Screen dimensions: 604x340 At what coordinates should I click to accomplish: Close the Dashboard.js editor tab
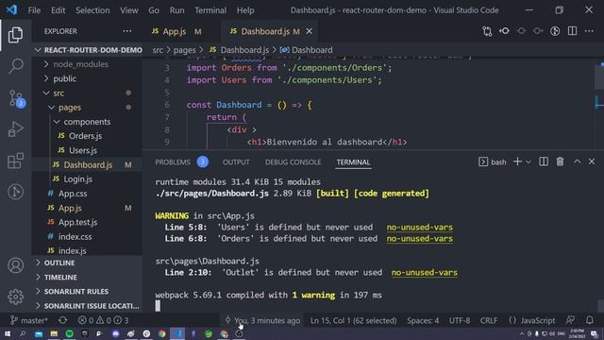click(309, 31)
